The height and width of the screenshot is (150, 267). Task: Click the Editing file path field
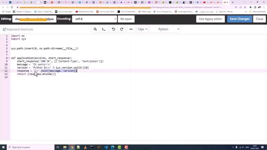click(34, 19)
